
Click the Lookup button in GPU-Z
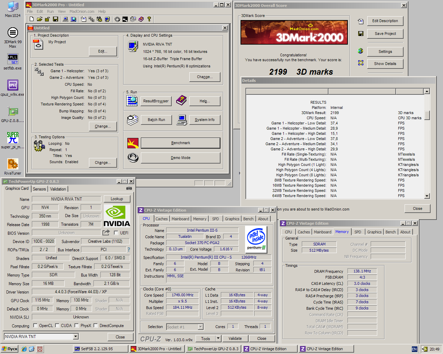[117, 199]
